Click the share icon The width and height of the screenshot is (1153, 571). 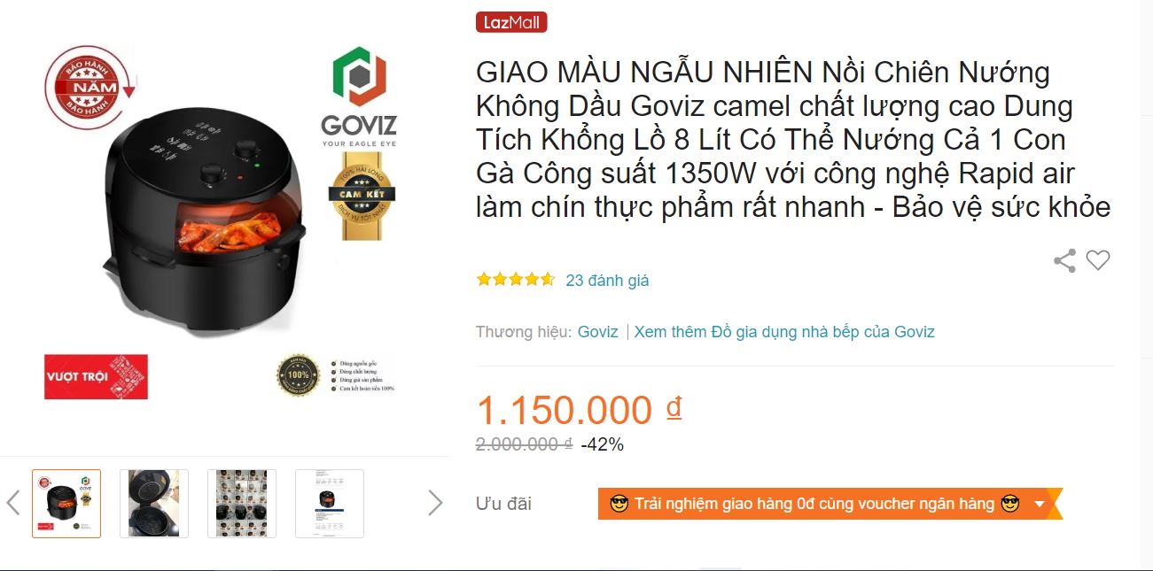tap(1064, 260)
